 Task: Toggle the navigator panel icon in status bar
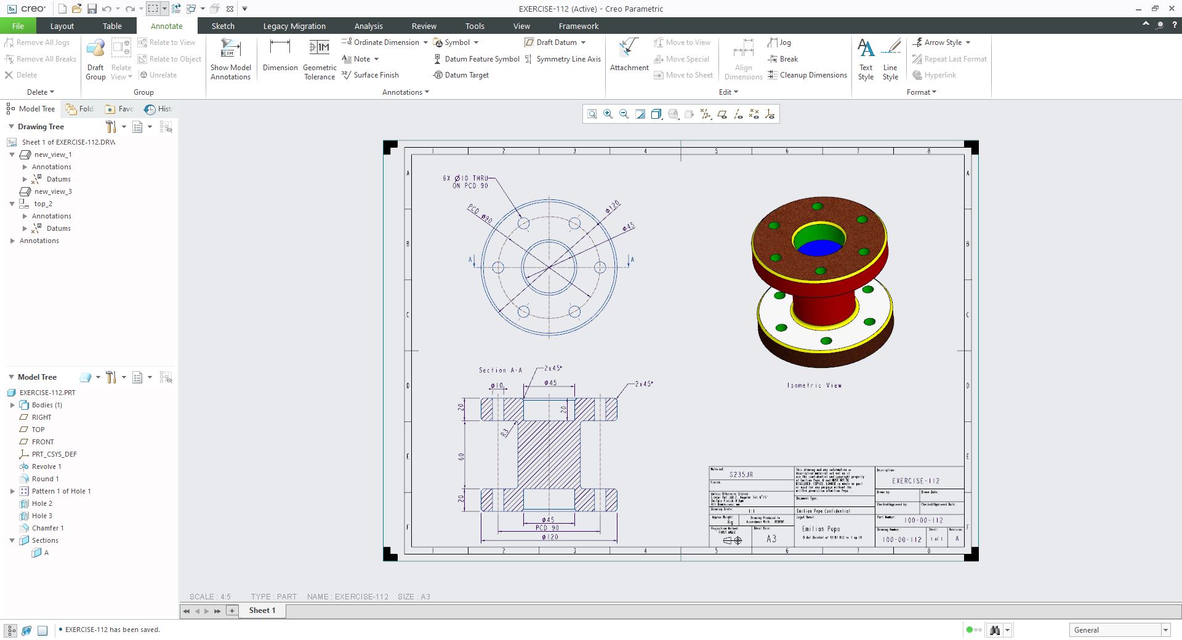[x=11, y=630]
